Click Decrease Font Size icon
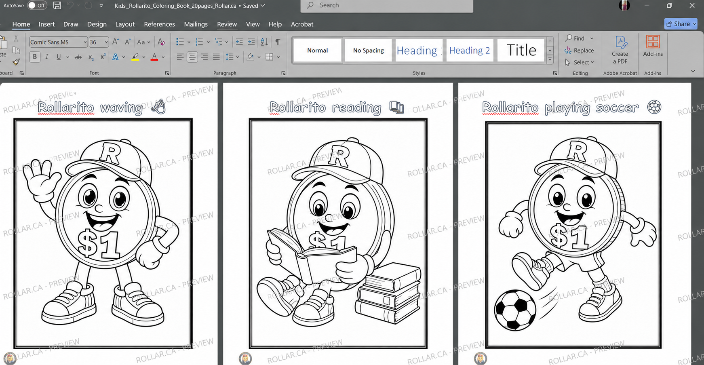Screen dimensions: 704x365 pos(128,42)
